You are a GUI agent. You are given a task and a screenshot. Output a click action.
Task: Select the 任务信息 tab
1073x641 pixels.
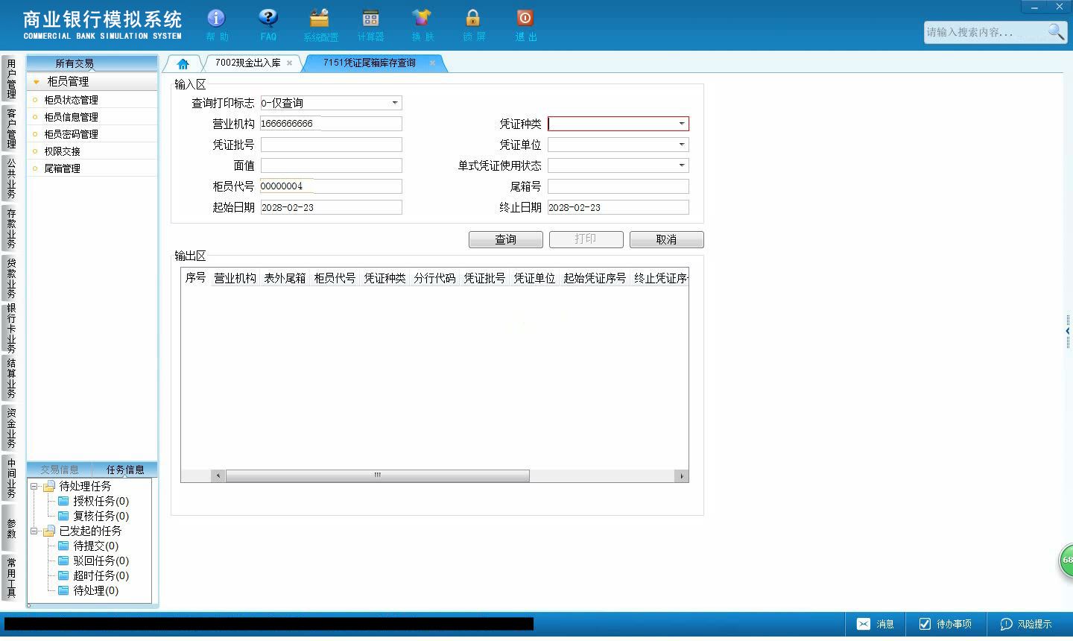coord(124,470)
